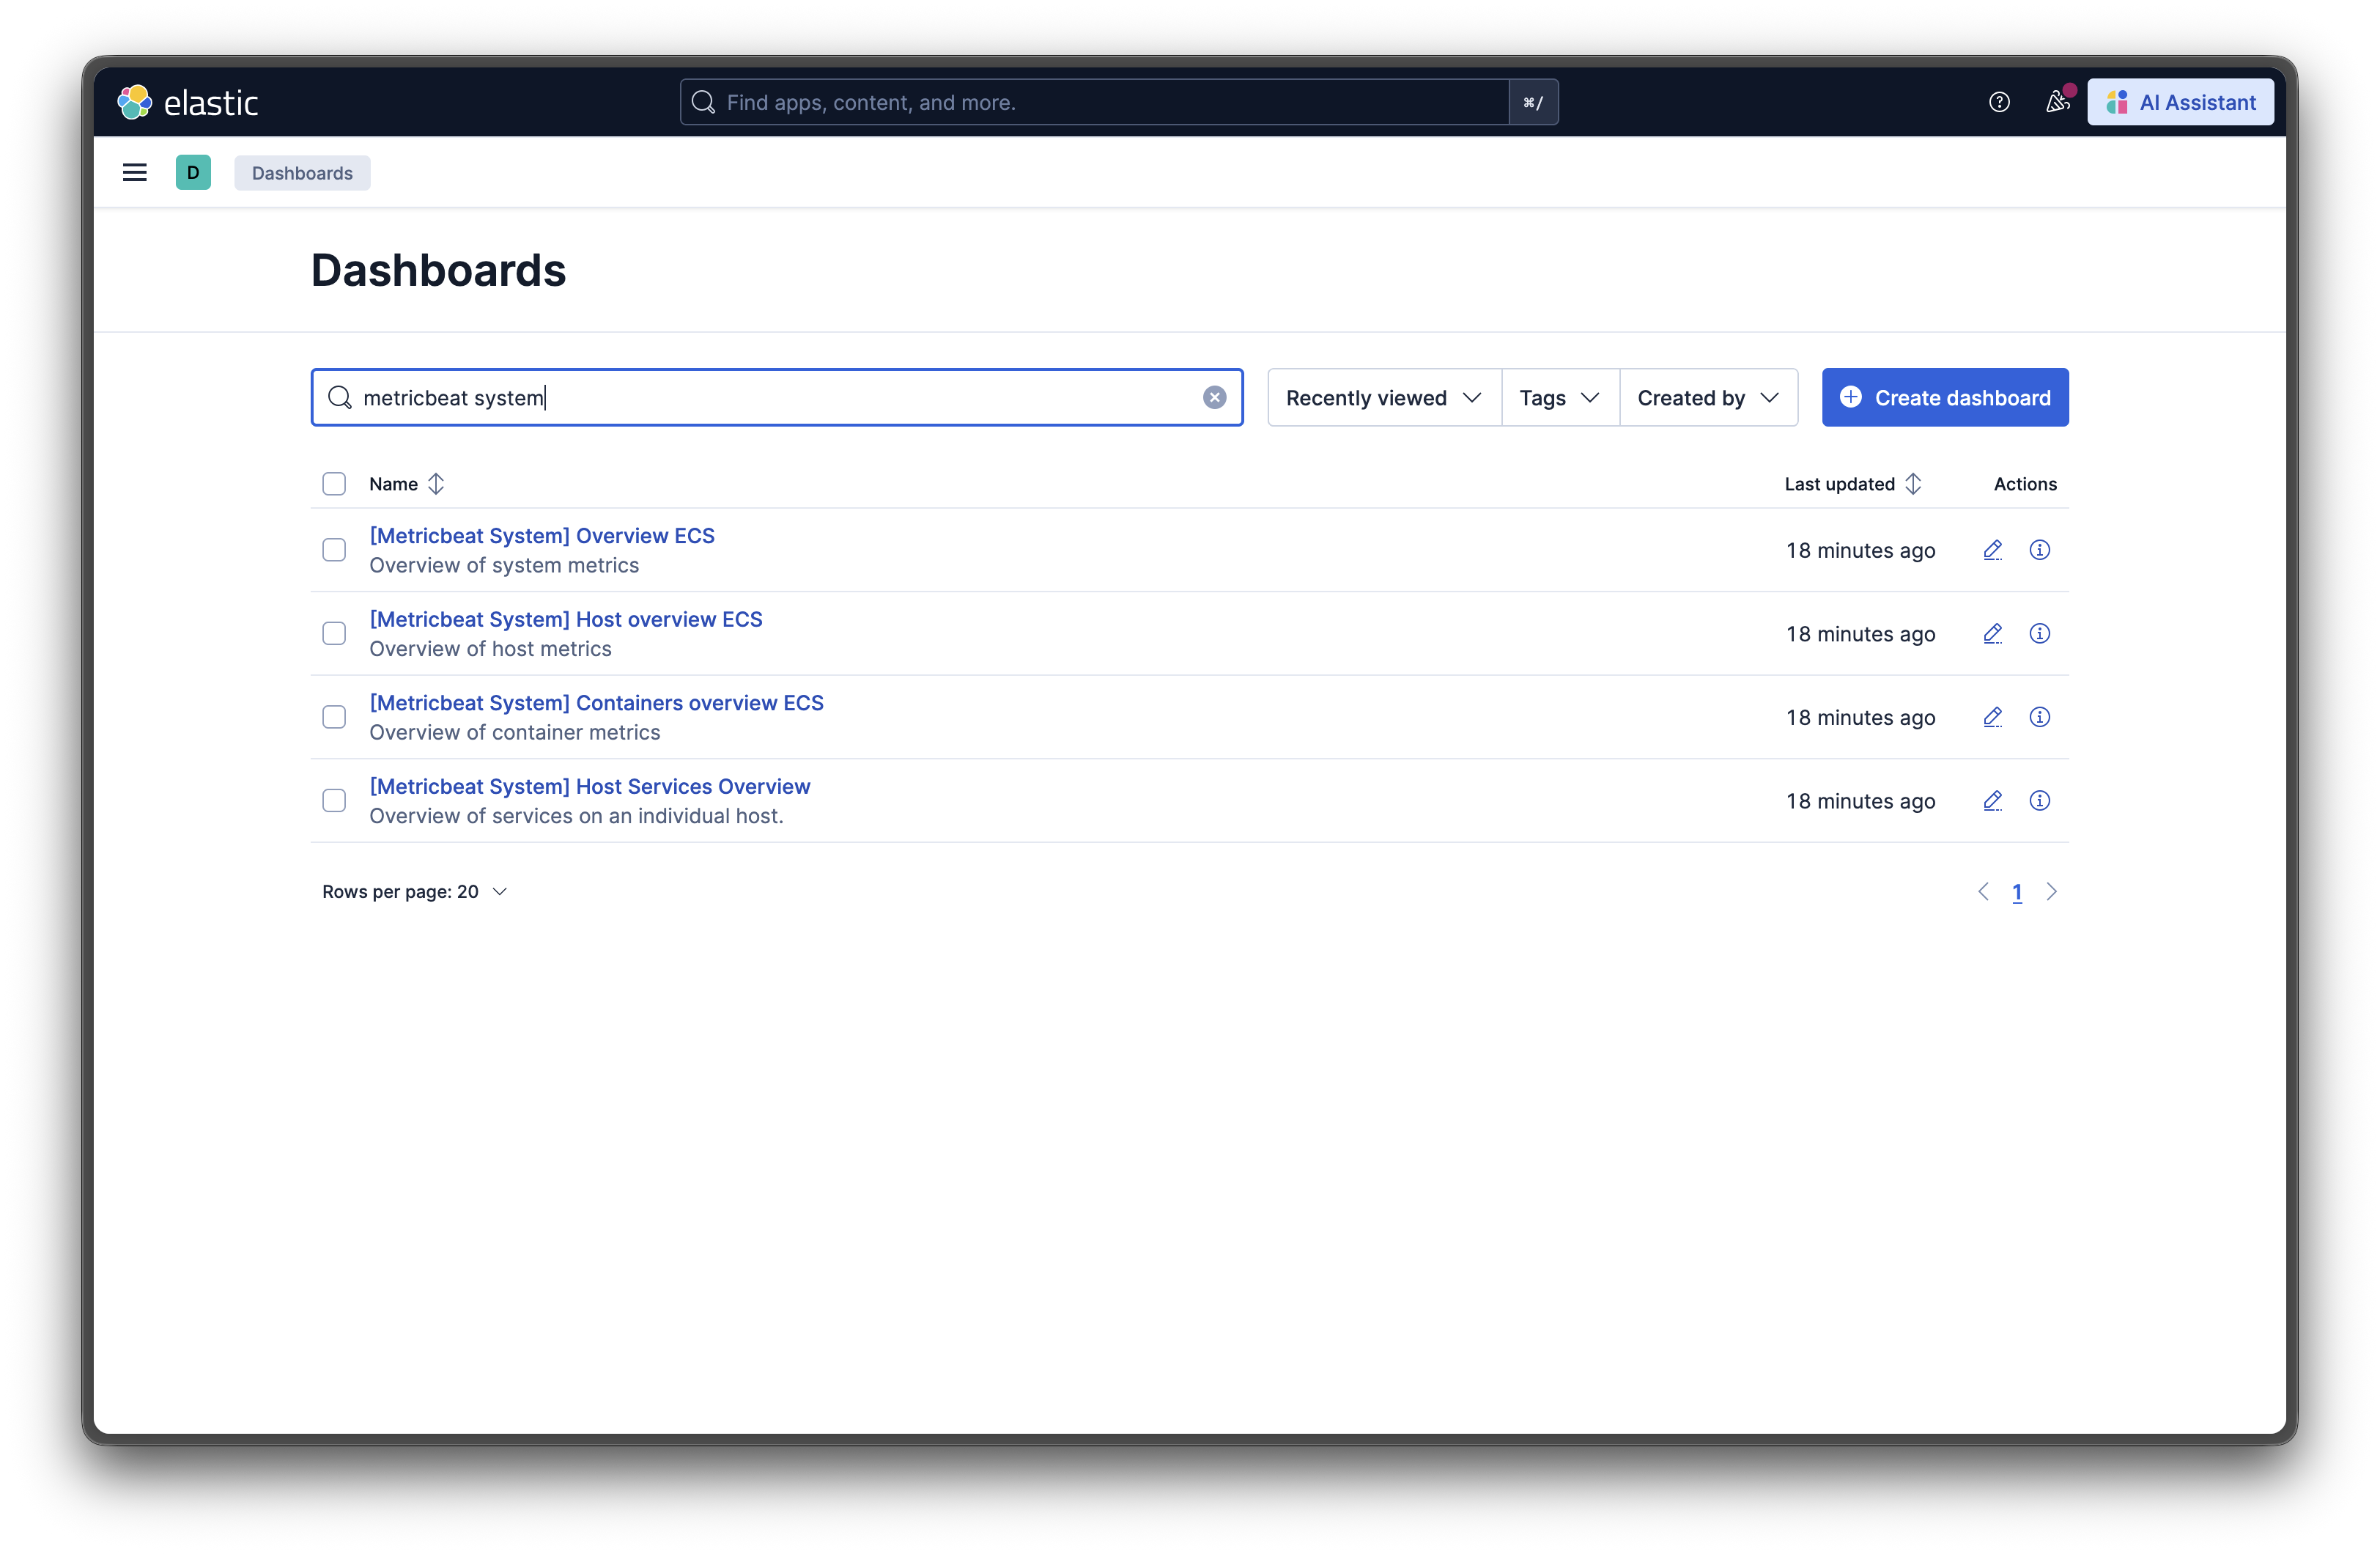Open the Tags filter menu

(x=1558, y=397)
